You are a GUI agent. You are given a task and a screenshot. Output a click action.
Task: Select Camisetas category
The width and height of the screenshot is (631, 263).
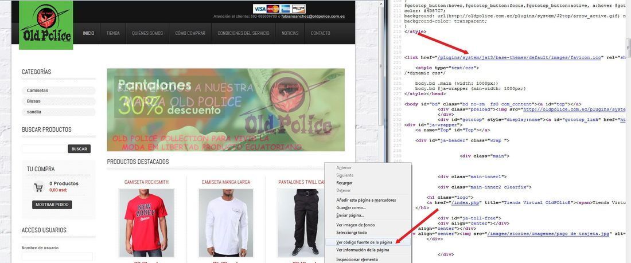click(x=59, y=91)
